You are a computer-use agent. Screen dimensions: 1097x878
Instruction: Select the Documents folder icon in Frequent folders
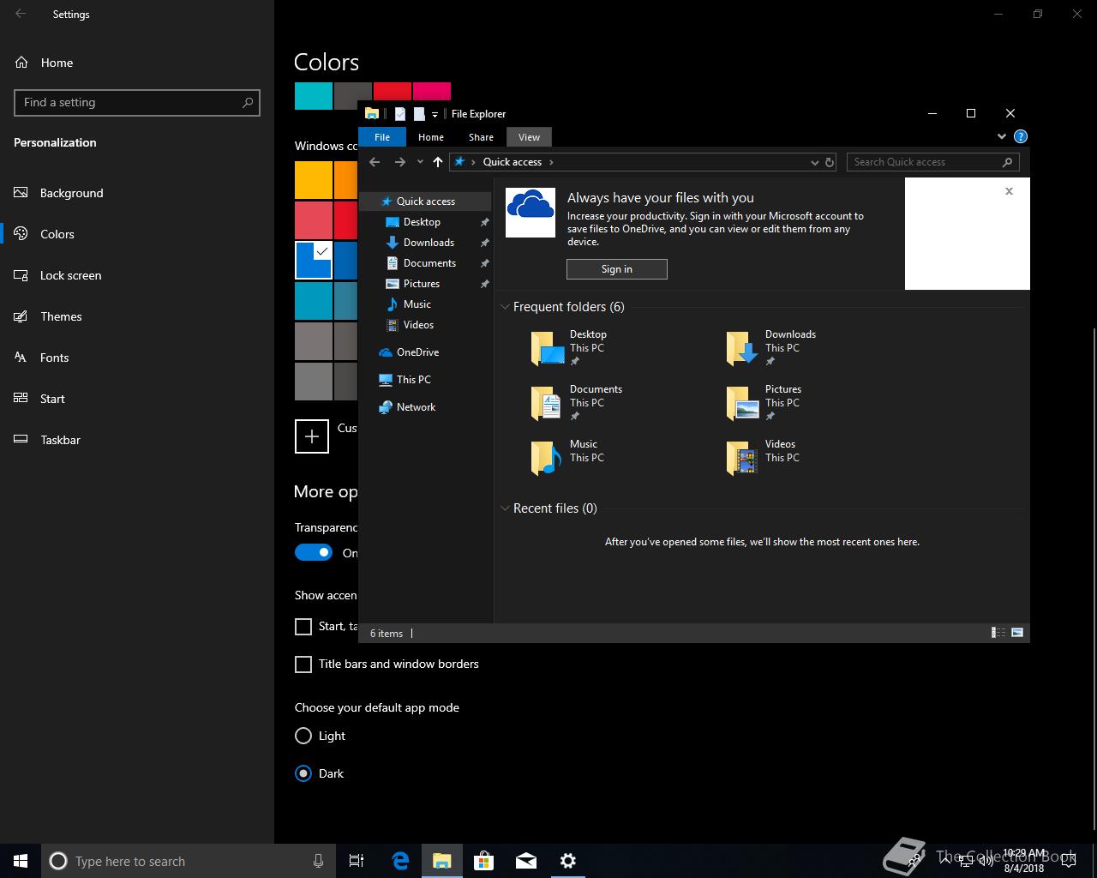coord(548,403)
